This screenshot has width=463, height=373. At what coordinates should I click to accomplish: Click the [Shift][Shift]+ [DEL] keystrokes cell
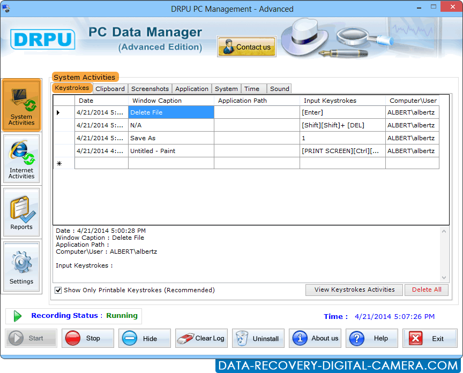click(x=342, y=125)
